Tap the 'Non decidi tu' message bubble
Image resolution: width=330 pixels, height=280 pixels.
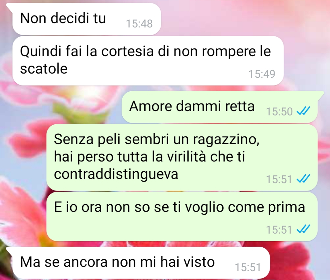tap(86, 19)
